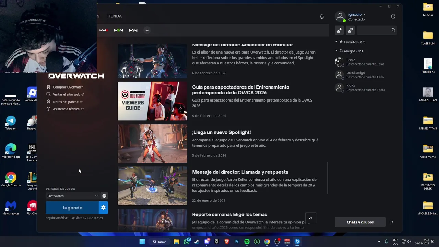Click the friends search magnifier icon
Viewport: 439px width, 247px height.
(x=393, y=30)
